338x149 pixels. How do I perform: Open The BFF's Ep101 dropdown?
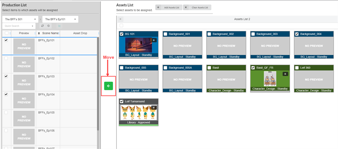[60, 19]
